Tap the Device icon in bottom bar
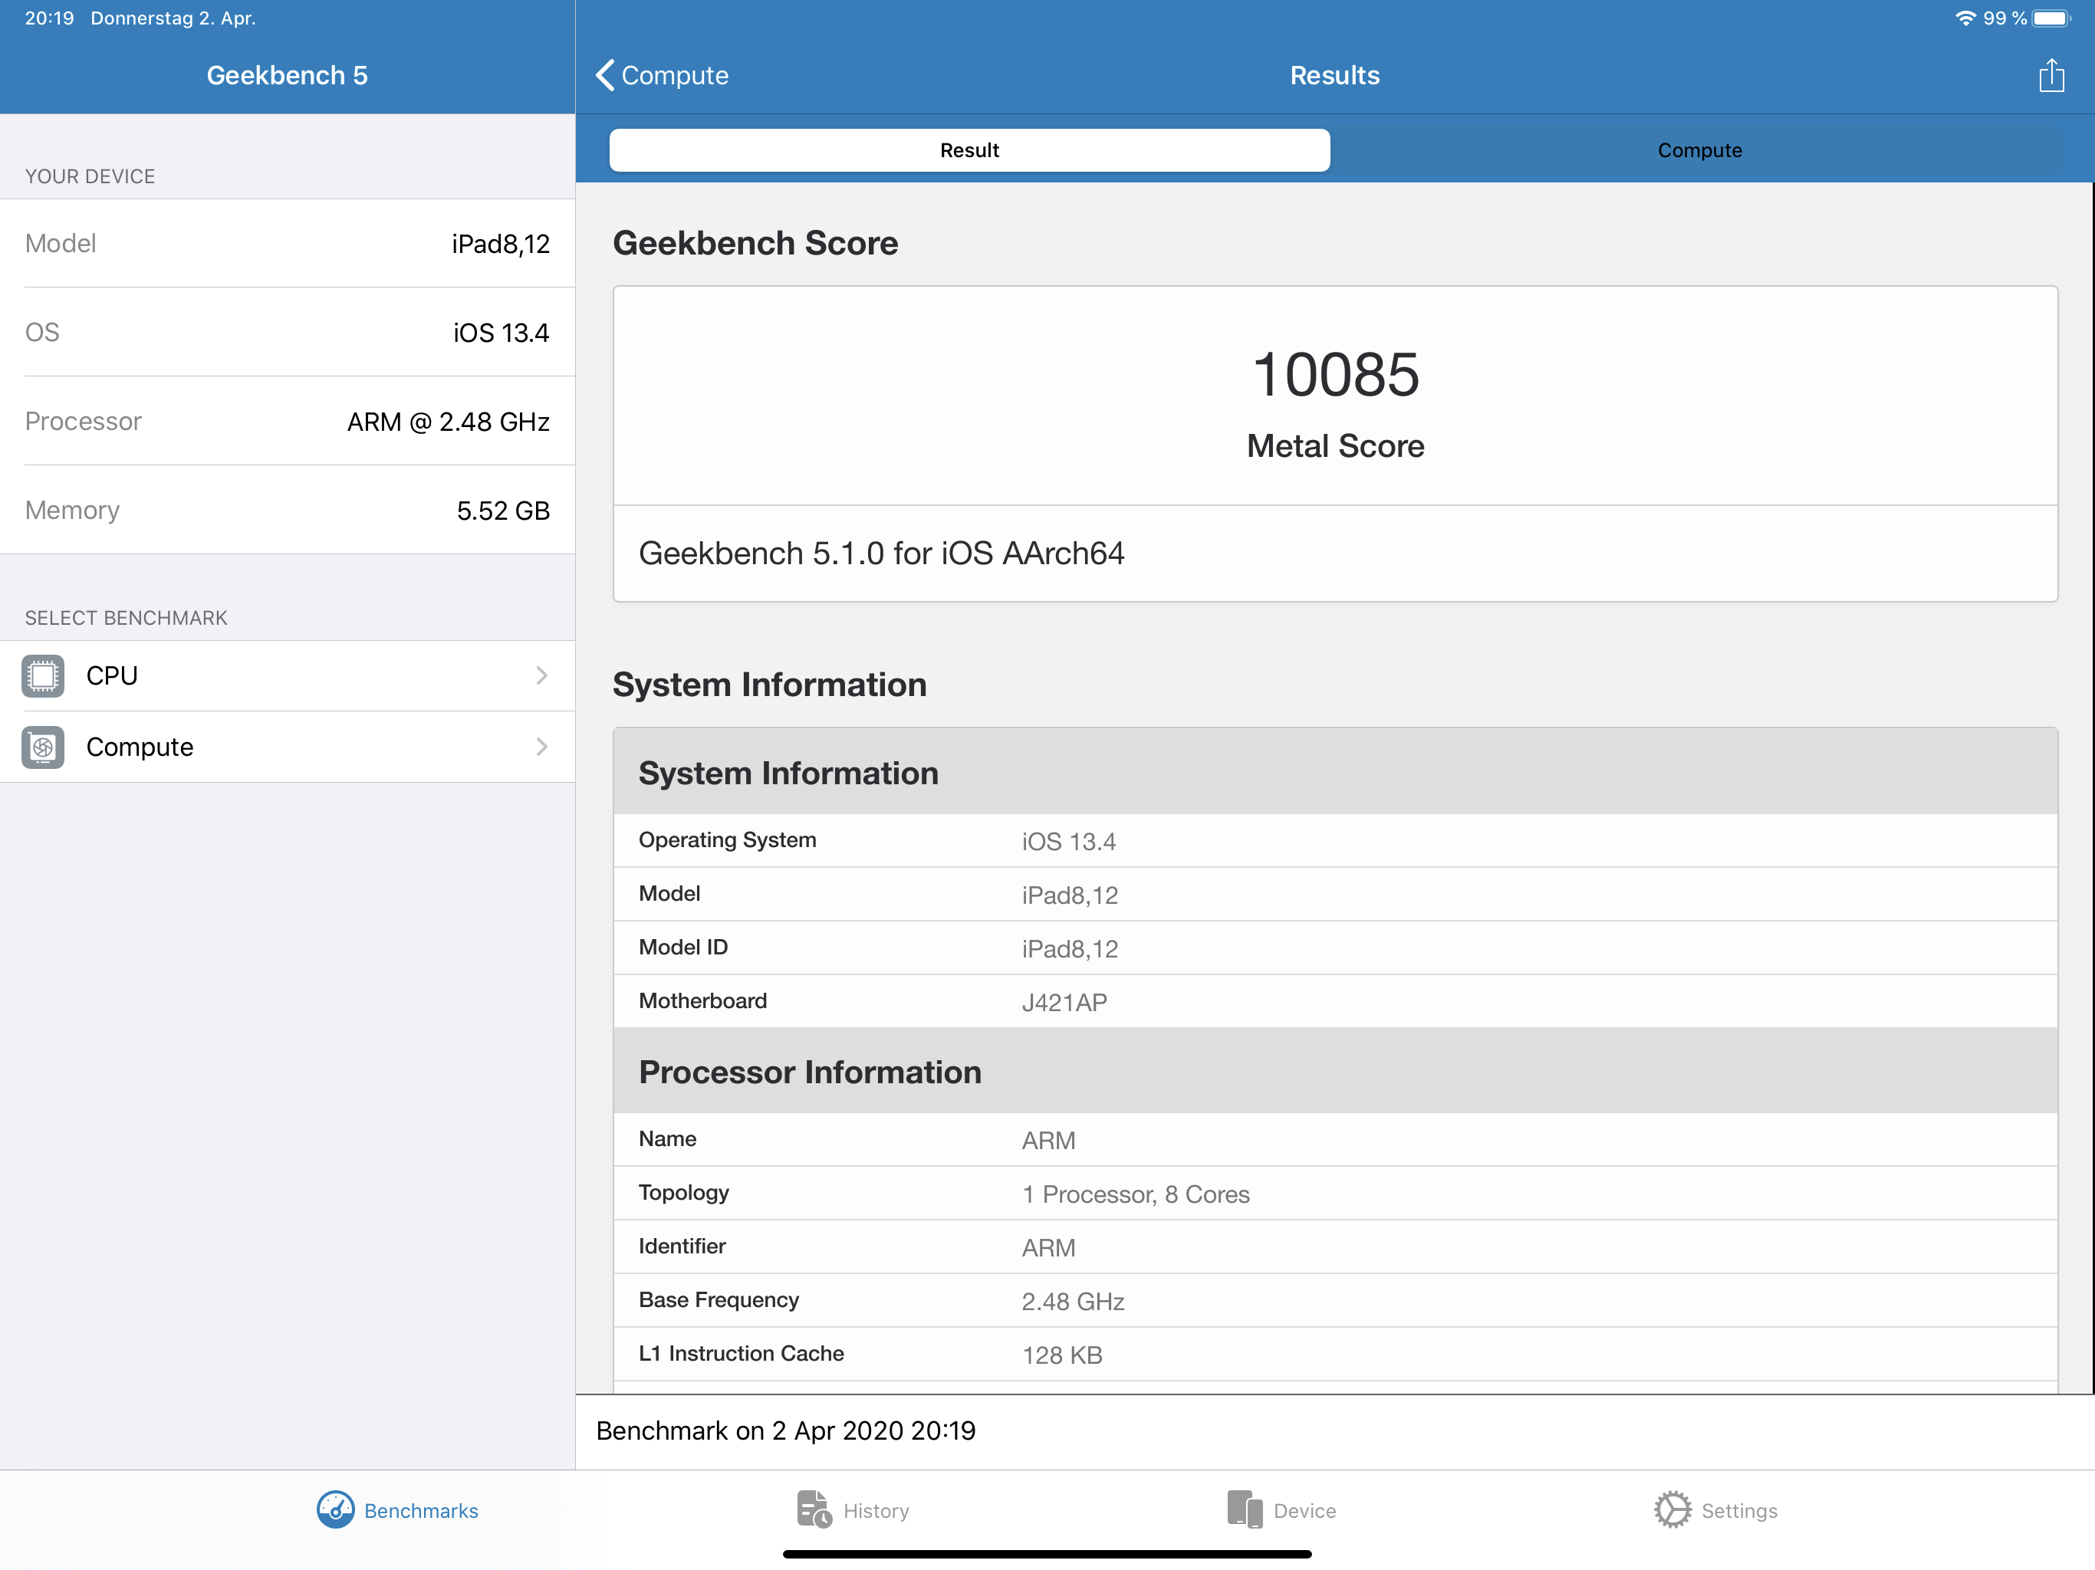This screenshot has height=1570, width=2095. pos(1245,1509)
